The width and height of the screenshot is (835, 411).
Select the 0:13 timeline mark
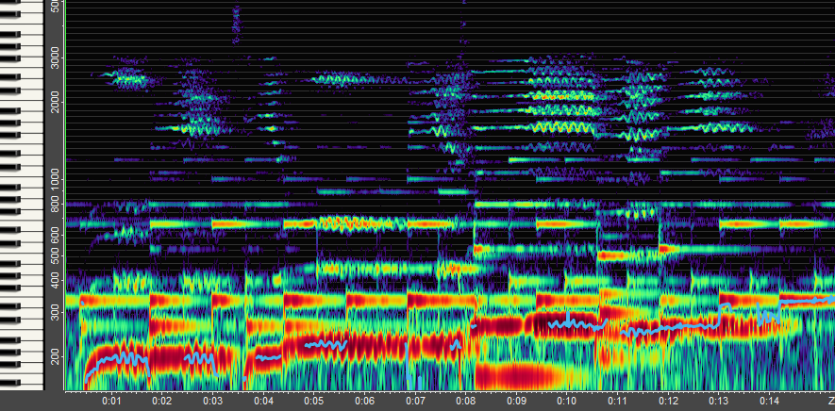coord(718,401)
